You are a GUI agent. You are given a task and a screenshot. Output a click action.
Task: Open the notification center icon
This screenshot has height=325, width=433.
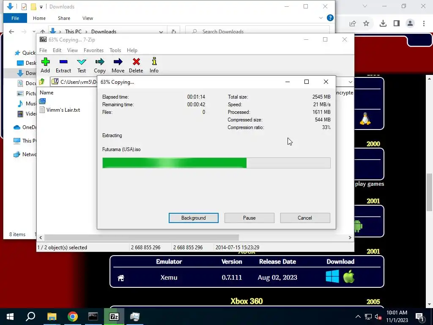(x=419, y=317)
